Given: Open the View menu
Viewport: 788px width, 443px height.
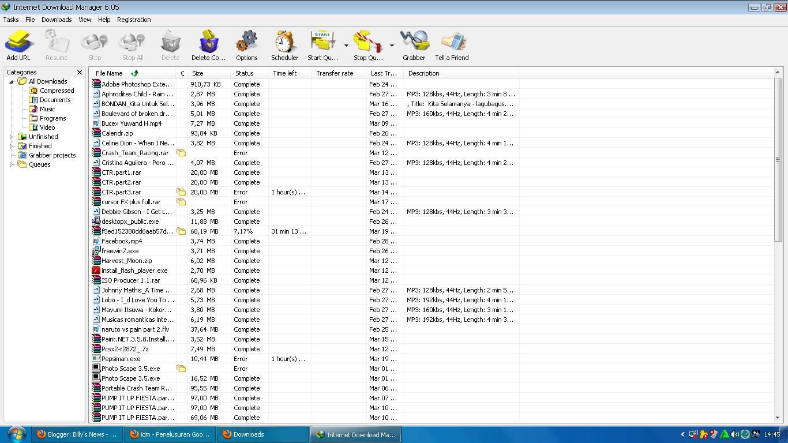Looking at the screenshot, I should (x=85, y=20).
